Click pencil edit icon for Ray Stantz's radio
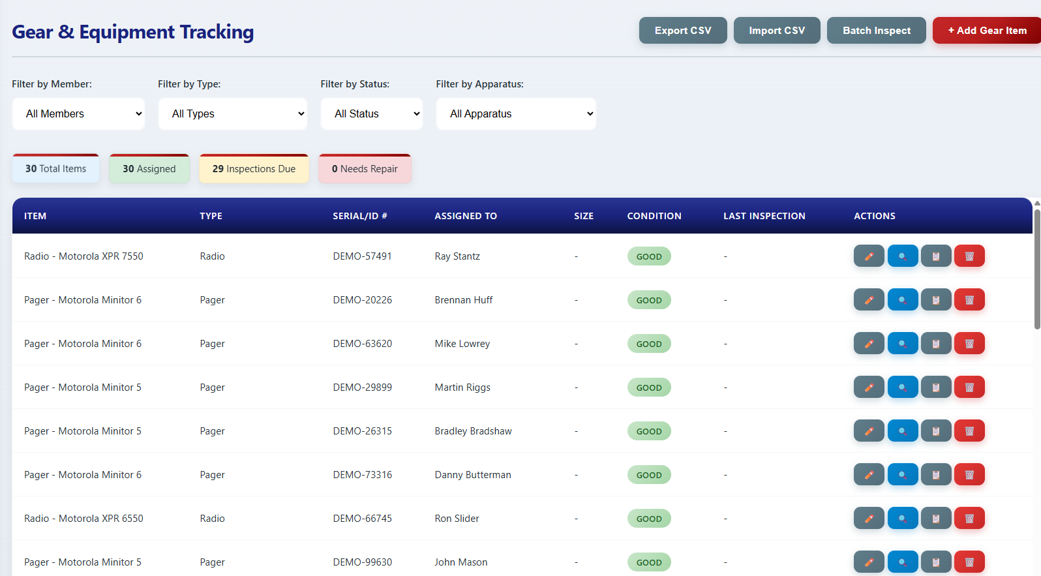Viewport: 1041px width, 576px height. coord(869,256)
